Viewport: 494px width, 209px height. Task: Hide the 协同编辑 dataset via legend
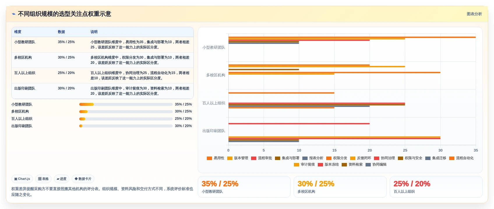point(376,164)
